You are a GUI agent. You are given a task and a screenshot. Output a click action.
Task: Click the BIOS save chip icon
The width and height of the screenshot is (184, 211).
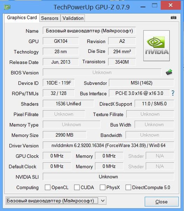169,72
